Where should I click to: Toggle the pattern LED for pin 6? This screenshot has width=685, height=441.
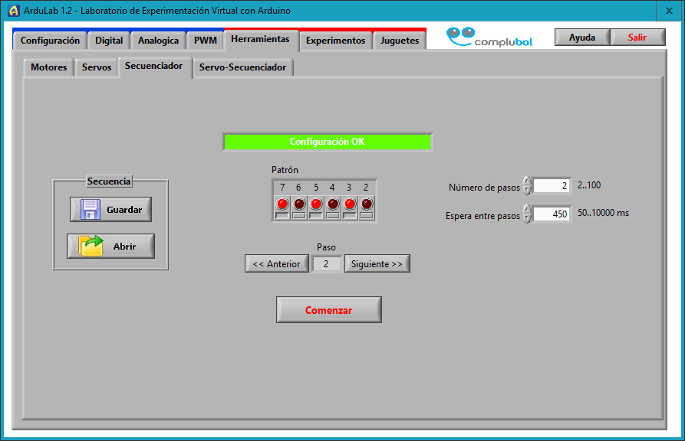pyautogui.click(x=299, y=204)
